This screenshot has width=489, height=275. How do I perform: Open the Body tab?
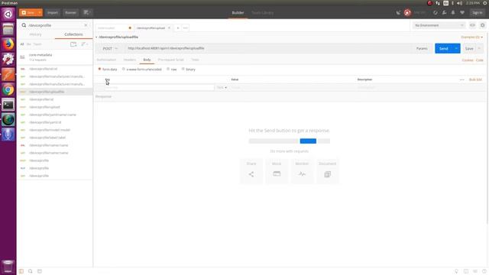147,60
